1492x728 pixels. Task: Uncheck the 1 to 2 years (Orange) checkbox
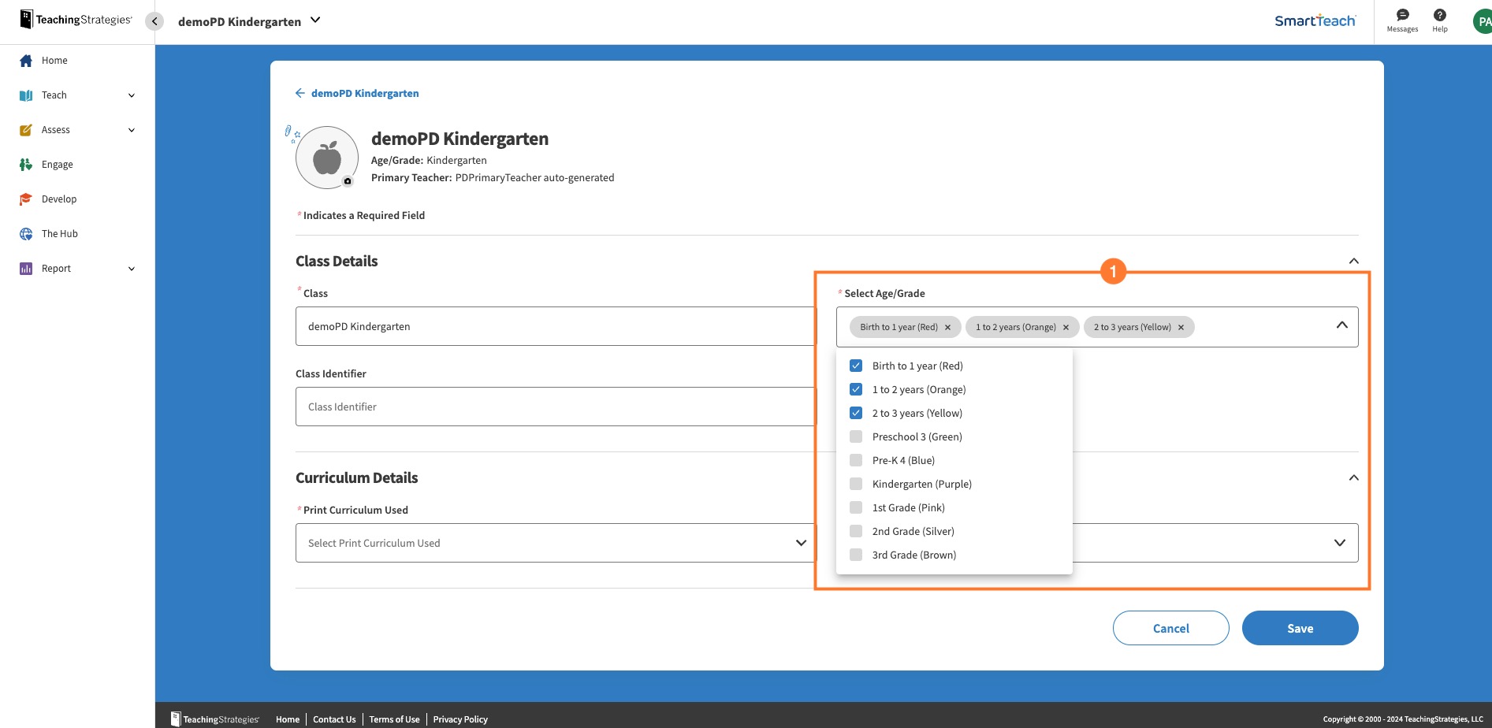coord(856,389)
